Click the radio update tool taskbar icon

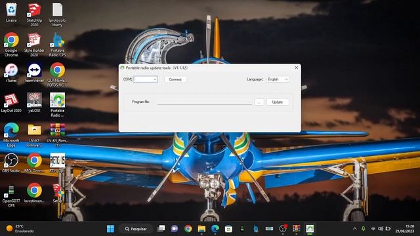point(310,229)
